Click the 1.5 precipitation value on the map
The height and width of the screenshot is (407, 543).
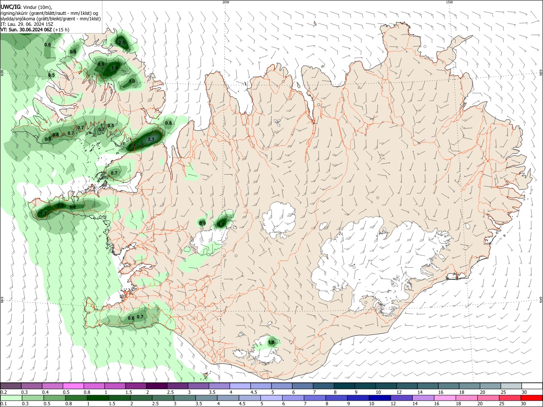pos(61,205)
